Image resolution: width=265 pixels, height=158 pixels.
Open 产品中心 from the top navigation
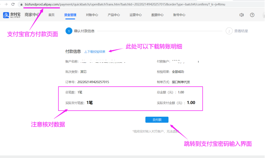coord(114,15)
